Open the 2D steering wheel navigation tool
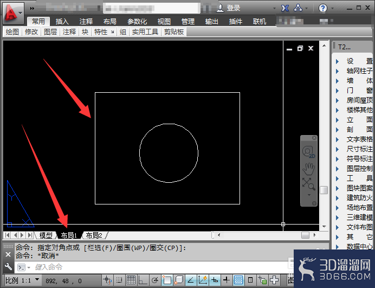Image resolution: width=375 pixels, height=288 pixels. coord(309,152)
